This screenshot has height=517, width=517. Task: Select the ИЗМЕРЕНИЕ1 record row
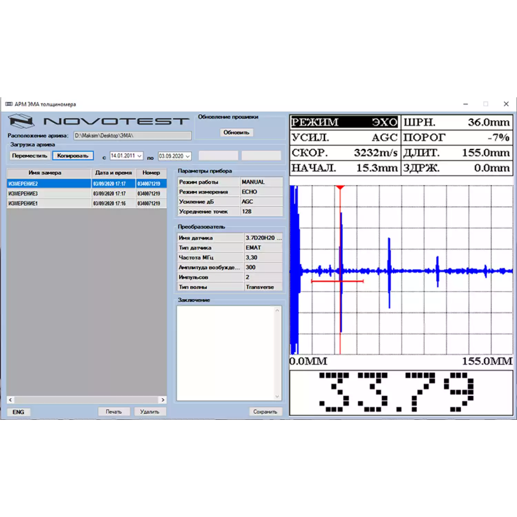[x=48, y=203]
